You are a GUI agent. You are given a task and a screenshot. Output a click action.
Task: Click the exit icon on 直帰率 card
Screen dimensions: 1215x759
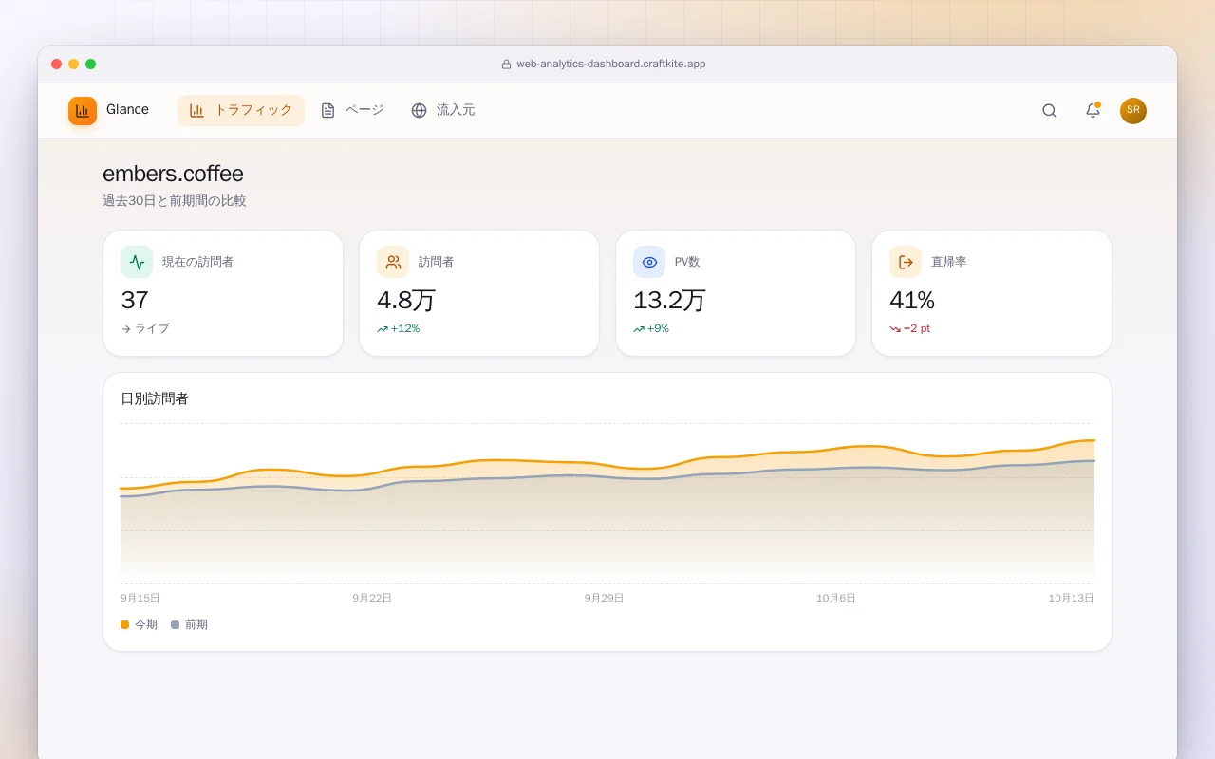(x=906, y=262)
